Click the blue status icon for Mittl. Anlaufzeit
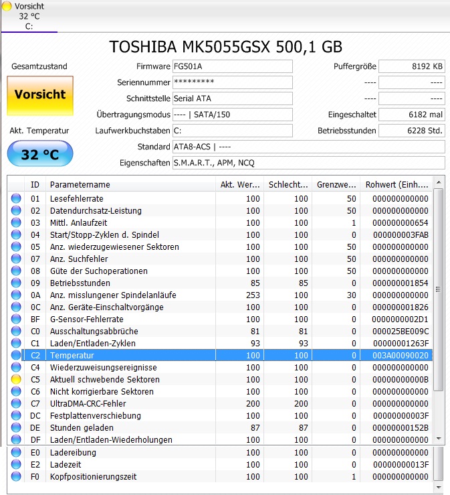 (16, 222)
